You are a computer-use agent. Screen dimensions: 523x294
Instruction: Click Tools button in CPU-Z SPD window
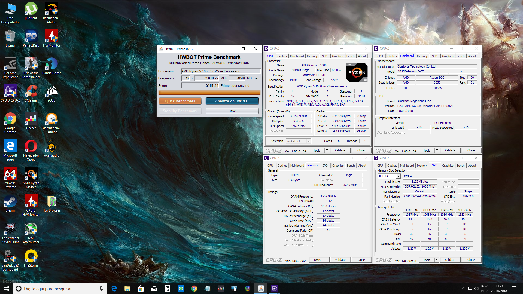pyautogui.click(x=427, y=260)
